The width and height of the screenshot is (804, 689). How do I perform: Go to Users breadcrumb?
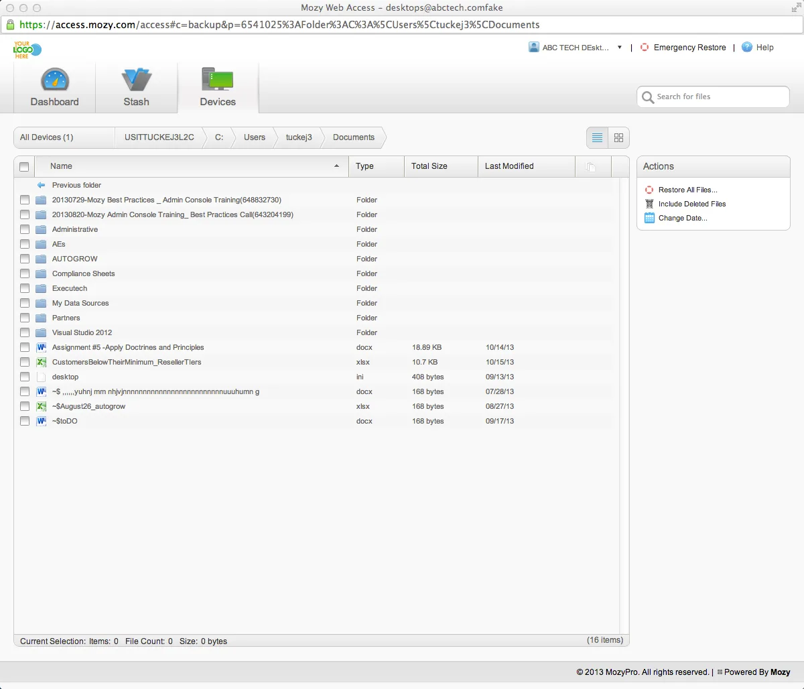click(x=255, y=137)
